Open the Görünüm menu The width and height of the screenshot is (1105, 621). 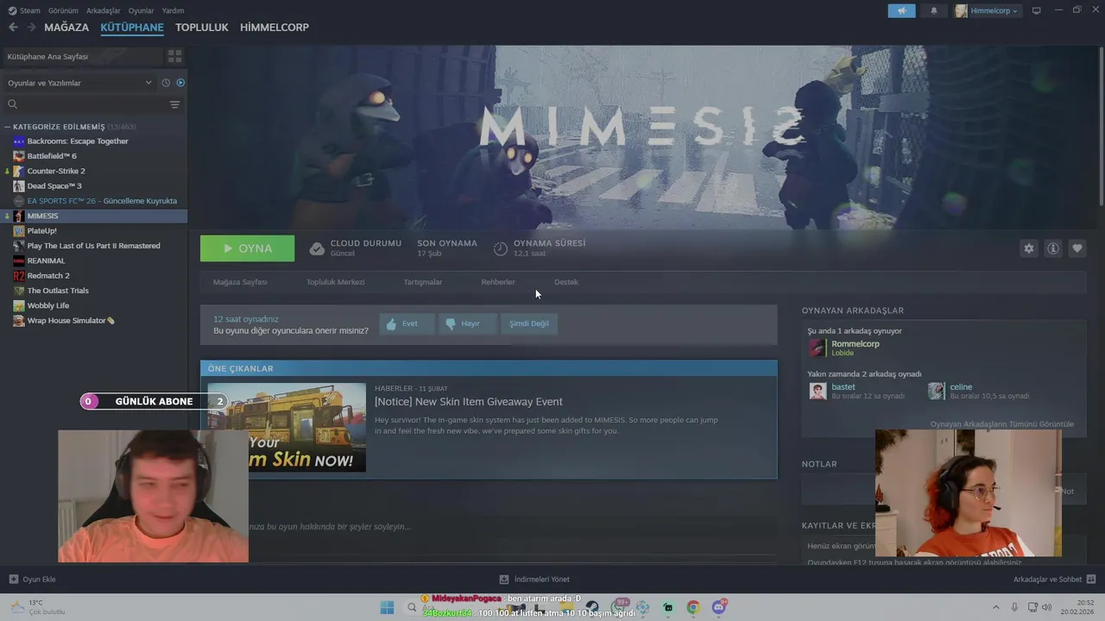tap(63, 10)
